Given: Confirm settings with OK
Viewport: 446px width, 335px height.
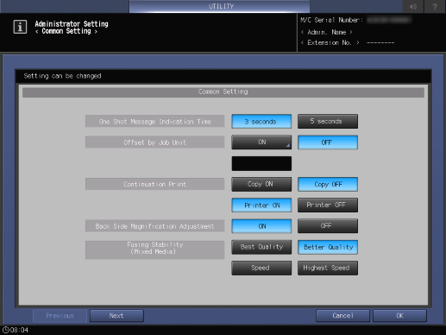Looking at the screenshot, I should point(399,316).
